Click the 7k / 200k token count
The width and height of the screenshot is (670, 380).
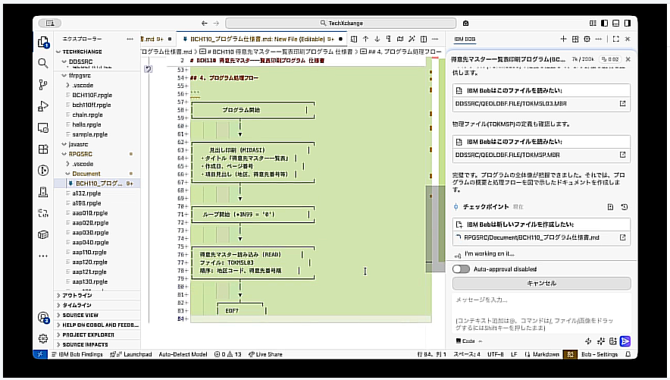coord(583,59)
